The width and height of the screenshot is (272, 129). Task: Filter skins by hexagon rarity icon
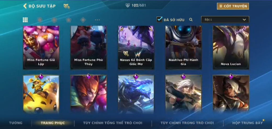(x=54, y=20)
